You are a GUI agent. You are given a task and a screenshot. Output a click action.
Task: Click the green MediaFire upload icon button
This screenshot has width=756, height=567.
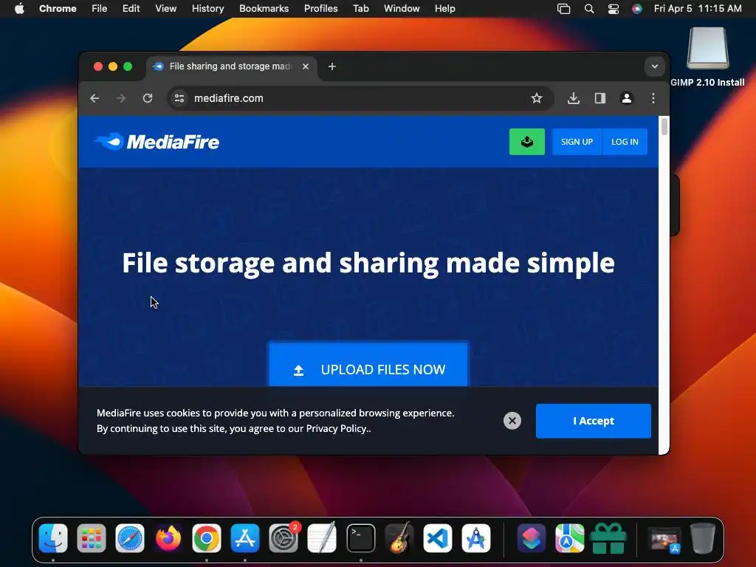526,142
